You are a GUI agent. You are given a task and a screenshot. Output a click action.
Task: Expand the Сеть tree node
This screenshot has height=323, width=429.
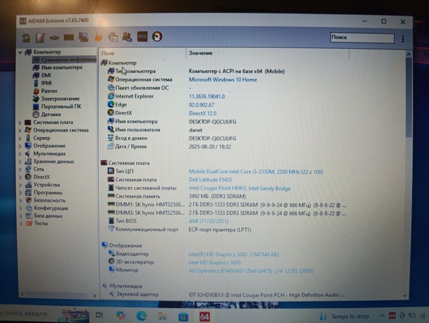(x=20, y=170)
